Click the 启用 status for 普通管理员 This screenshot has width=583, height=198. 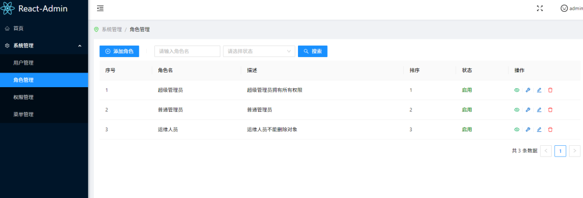pyautogui.click(x=467, y=110)
